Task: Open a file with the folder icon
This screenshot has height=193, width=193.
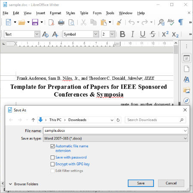Action: [x=22, y=22]
